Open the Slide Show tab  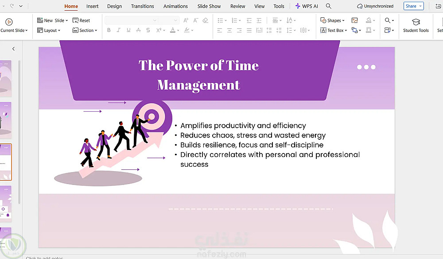209,6
